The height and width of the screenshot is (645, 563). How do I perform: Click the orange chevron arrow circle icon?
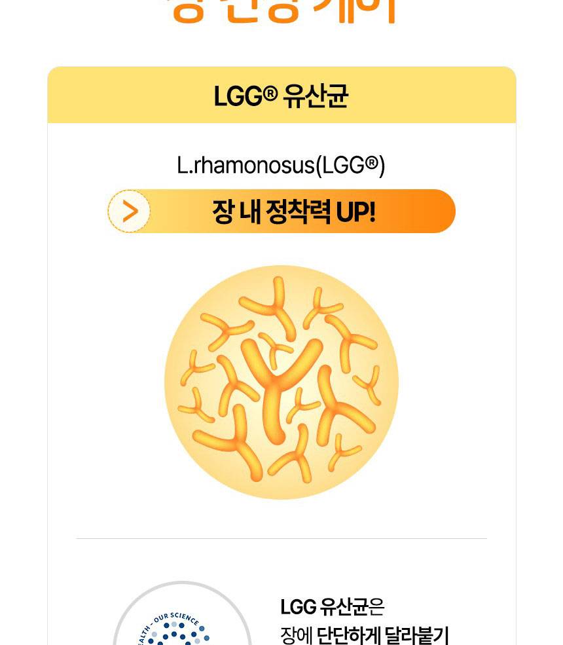click(x=129, y=212)
